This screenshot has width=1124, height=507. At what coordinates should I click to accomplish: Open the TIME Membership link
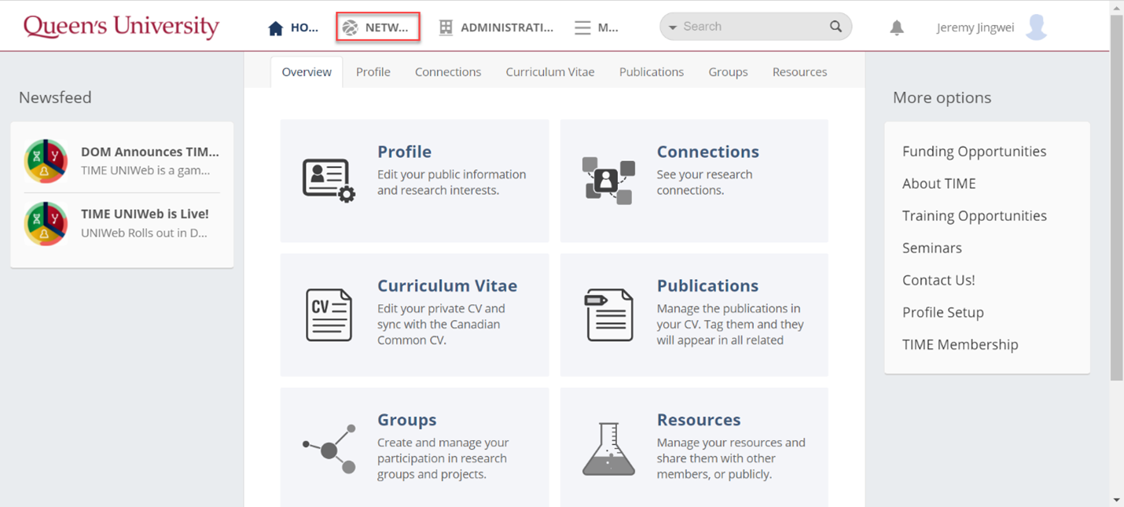(x=960, y=344)
